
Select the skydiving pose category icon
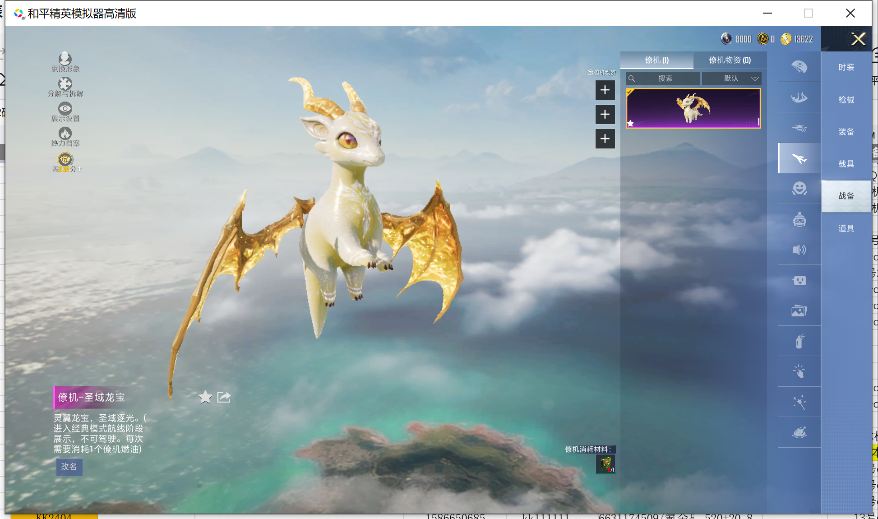point(799,97)
